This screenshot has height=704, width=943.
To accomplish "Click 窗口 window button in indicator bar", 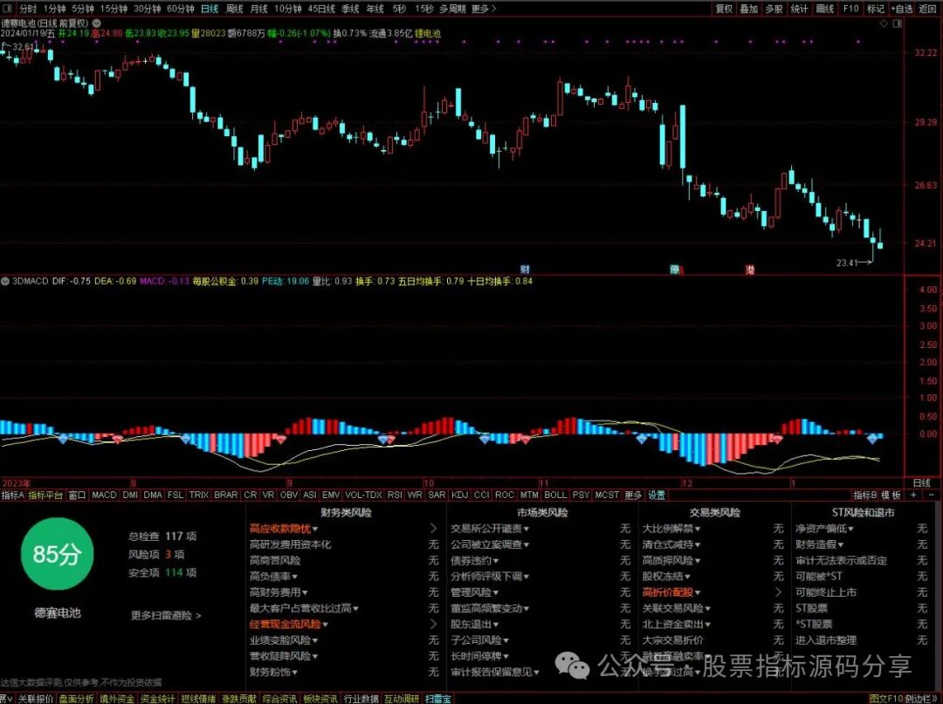I will pyautogui.click(x=77, y=495).
